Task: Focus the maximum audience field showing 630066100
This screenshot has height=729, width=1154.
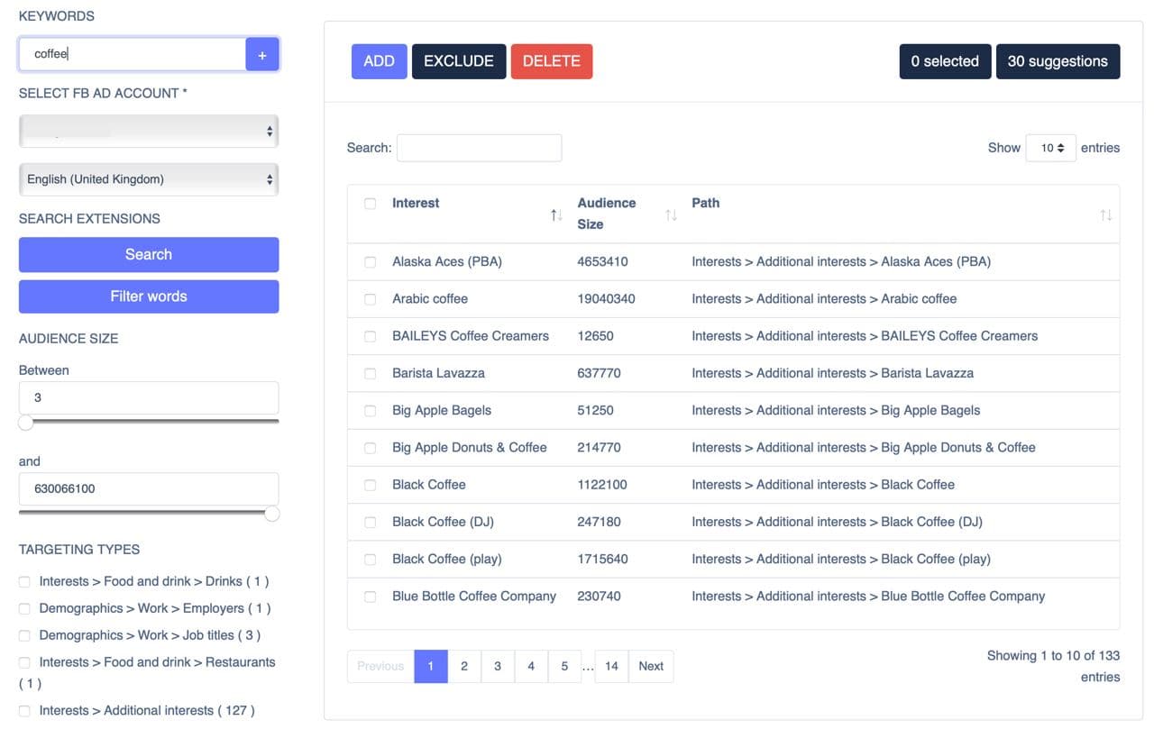Action: [149, 488]
